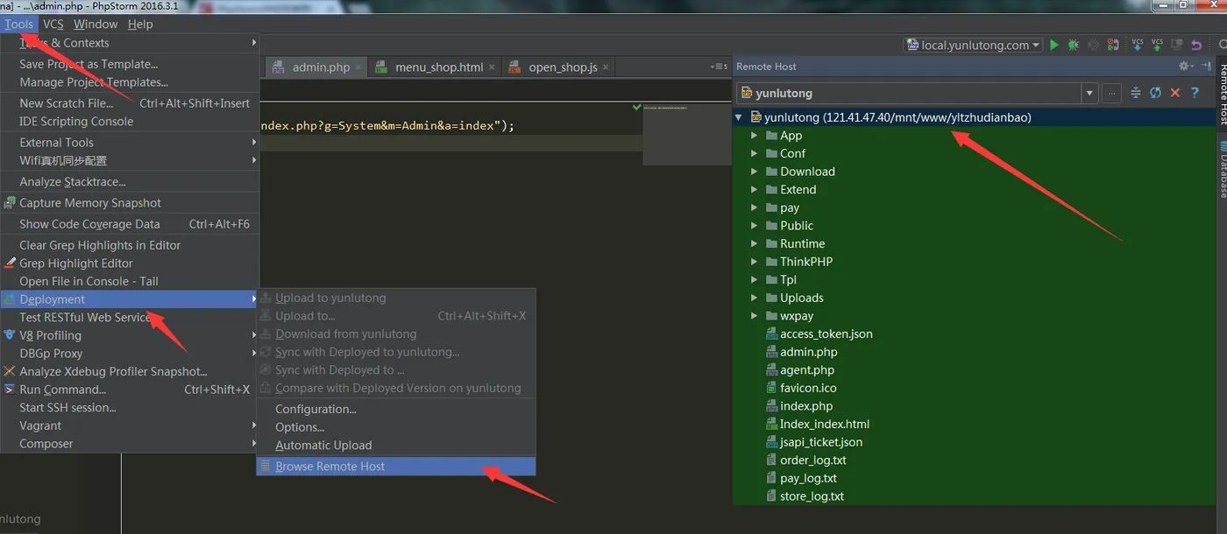Open the Tools menu
Image resolution: width=1227 pixels, height=534 pixels.
click(x=18, y=24)
